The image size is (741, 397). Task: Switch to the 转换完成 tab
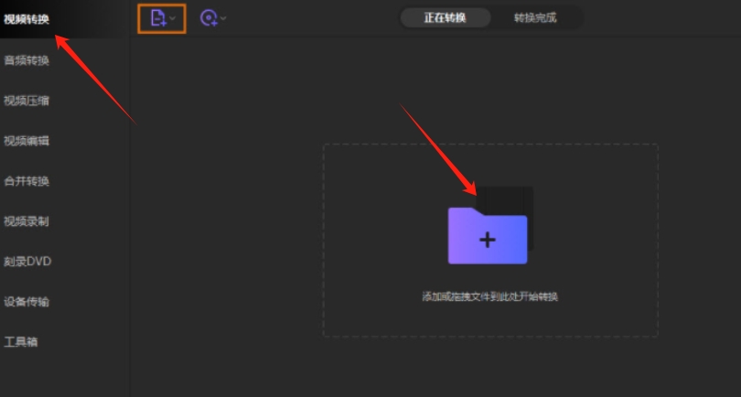tap(535, 18)
